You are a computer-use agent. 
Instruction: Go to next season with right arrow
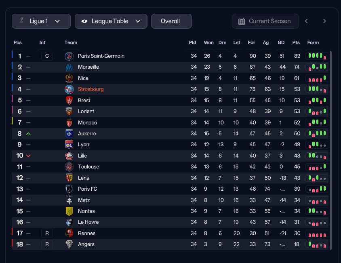tap(324, 21)
